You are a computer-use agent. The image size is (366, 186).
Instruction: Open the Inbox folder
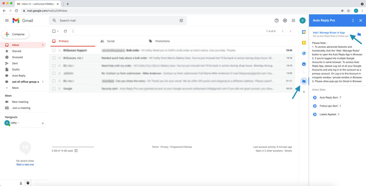tap(23, 45)
